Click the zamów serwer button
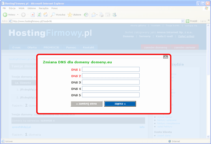The width and height of the screenshot is (211, 144). [x=185, y=47]
